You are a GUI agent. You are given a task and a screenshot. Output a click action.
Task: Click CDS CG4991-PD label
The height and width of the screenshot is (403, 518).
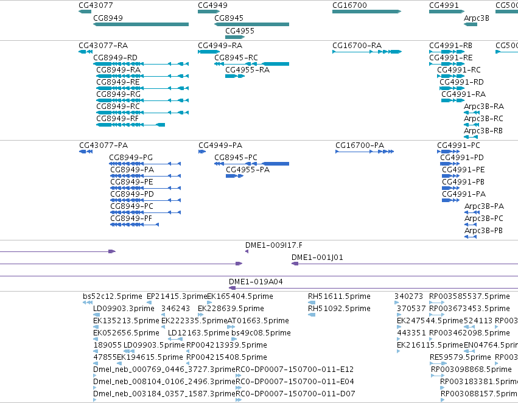[x=462, y=158]
